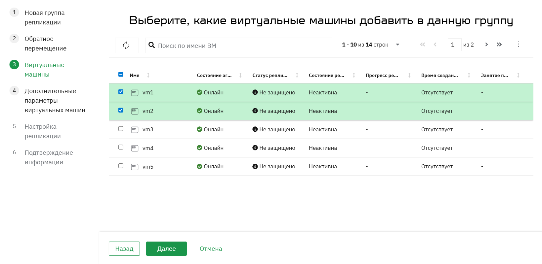Open step 3 Виртуальные машины

point(44,70)
